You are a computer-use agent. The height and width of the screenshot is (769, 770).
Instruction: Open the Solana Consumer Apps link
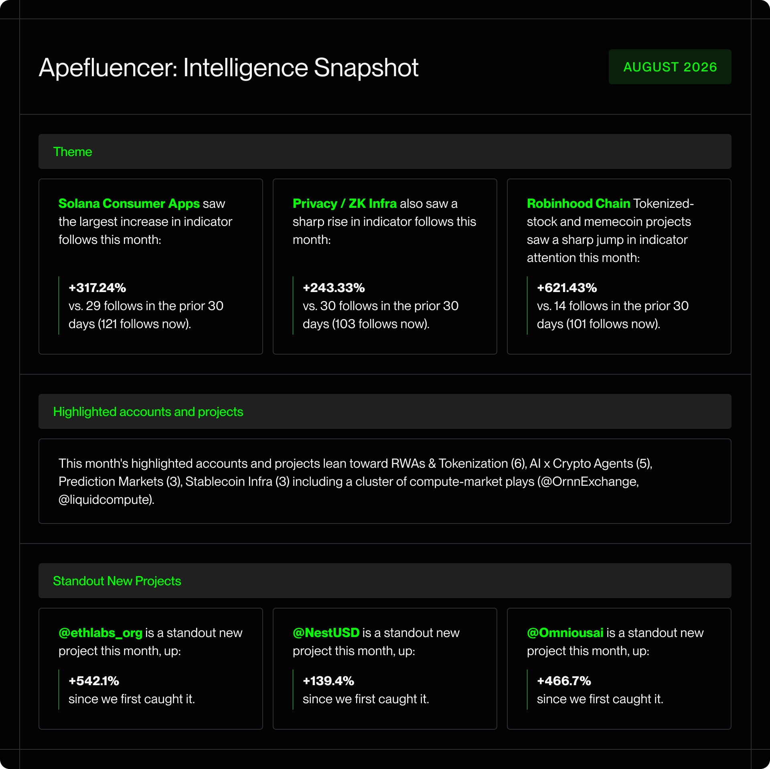tap(129, 203)
